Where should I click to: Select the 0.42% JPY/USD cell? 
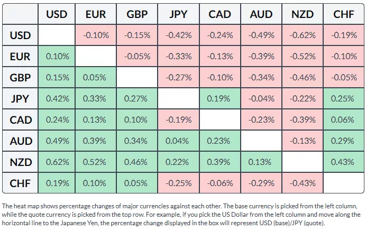57,99
